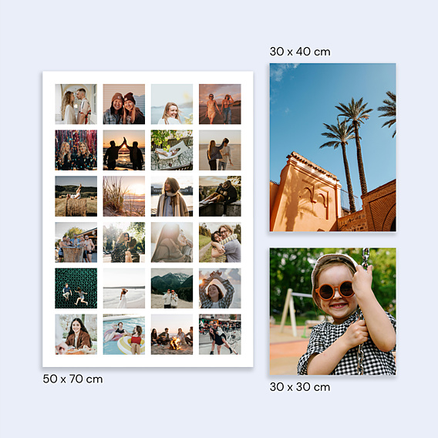Select the child with sunglasses photo
Image resolution: width=438 pixels, height=438 pixels.
332,312
